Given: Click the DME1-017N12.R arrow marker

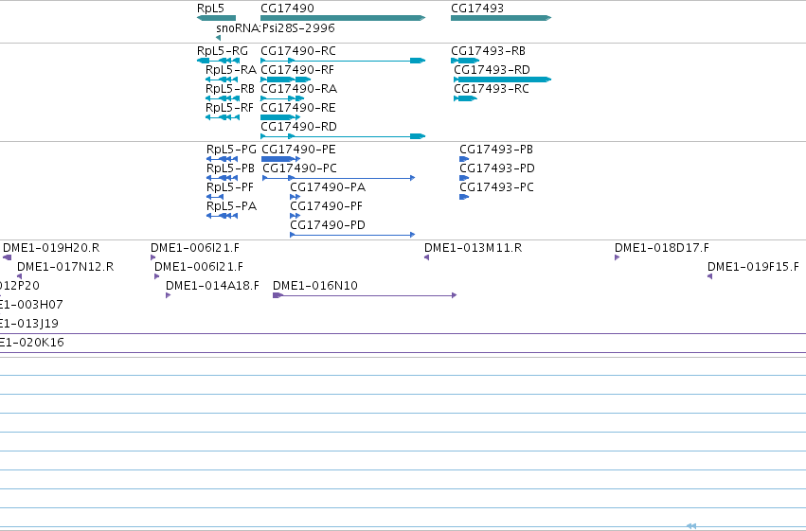Looking at the screenshot, I should pyautogui.click(x=20, y=276).
